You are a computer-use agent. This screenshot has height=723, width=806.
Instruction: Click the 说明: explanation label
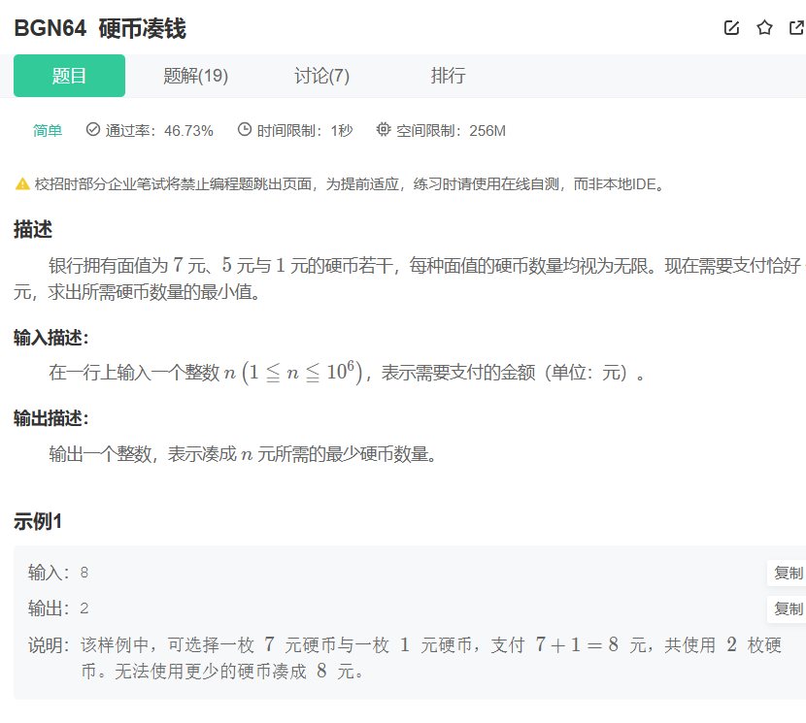point(49,645)
